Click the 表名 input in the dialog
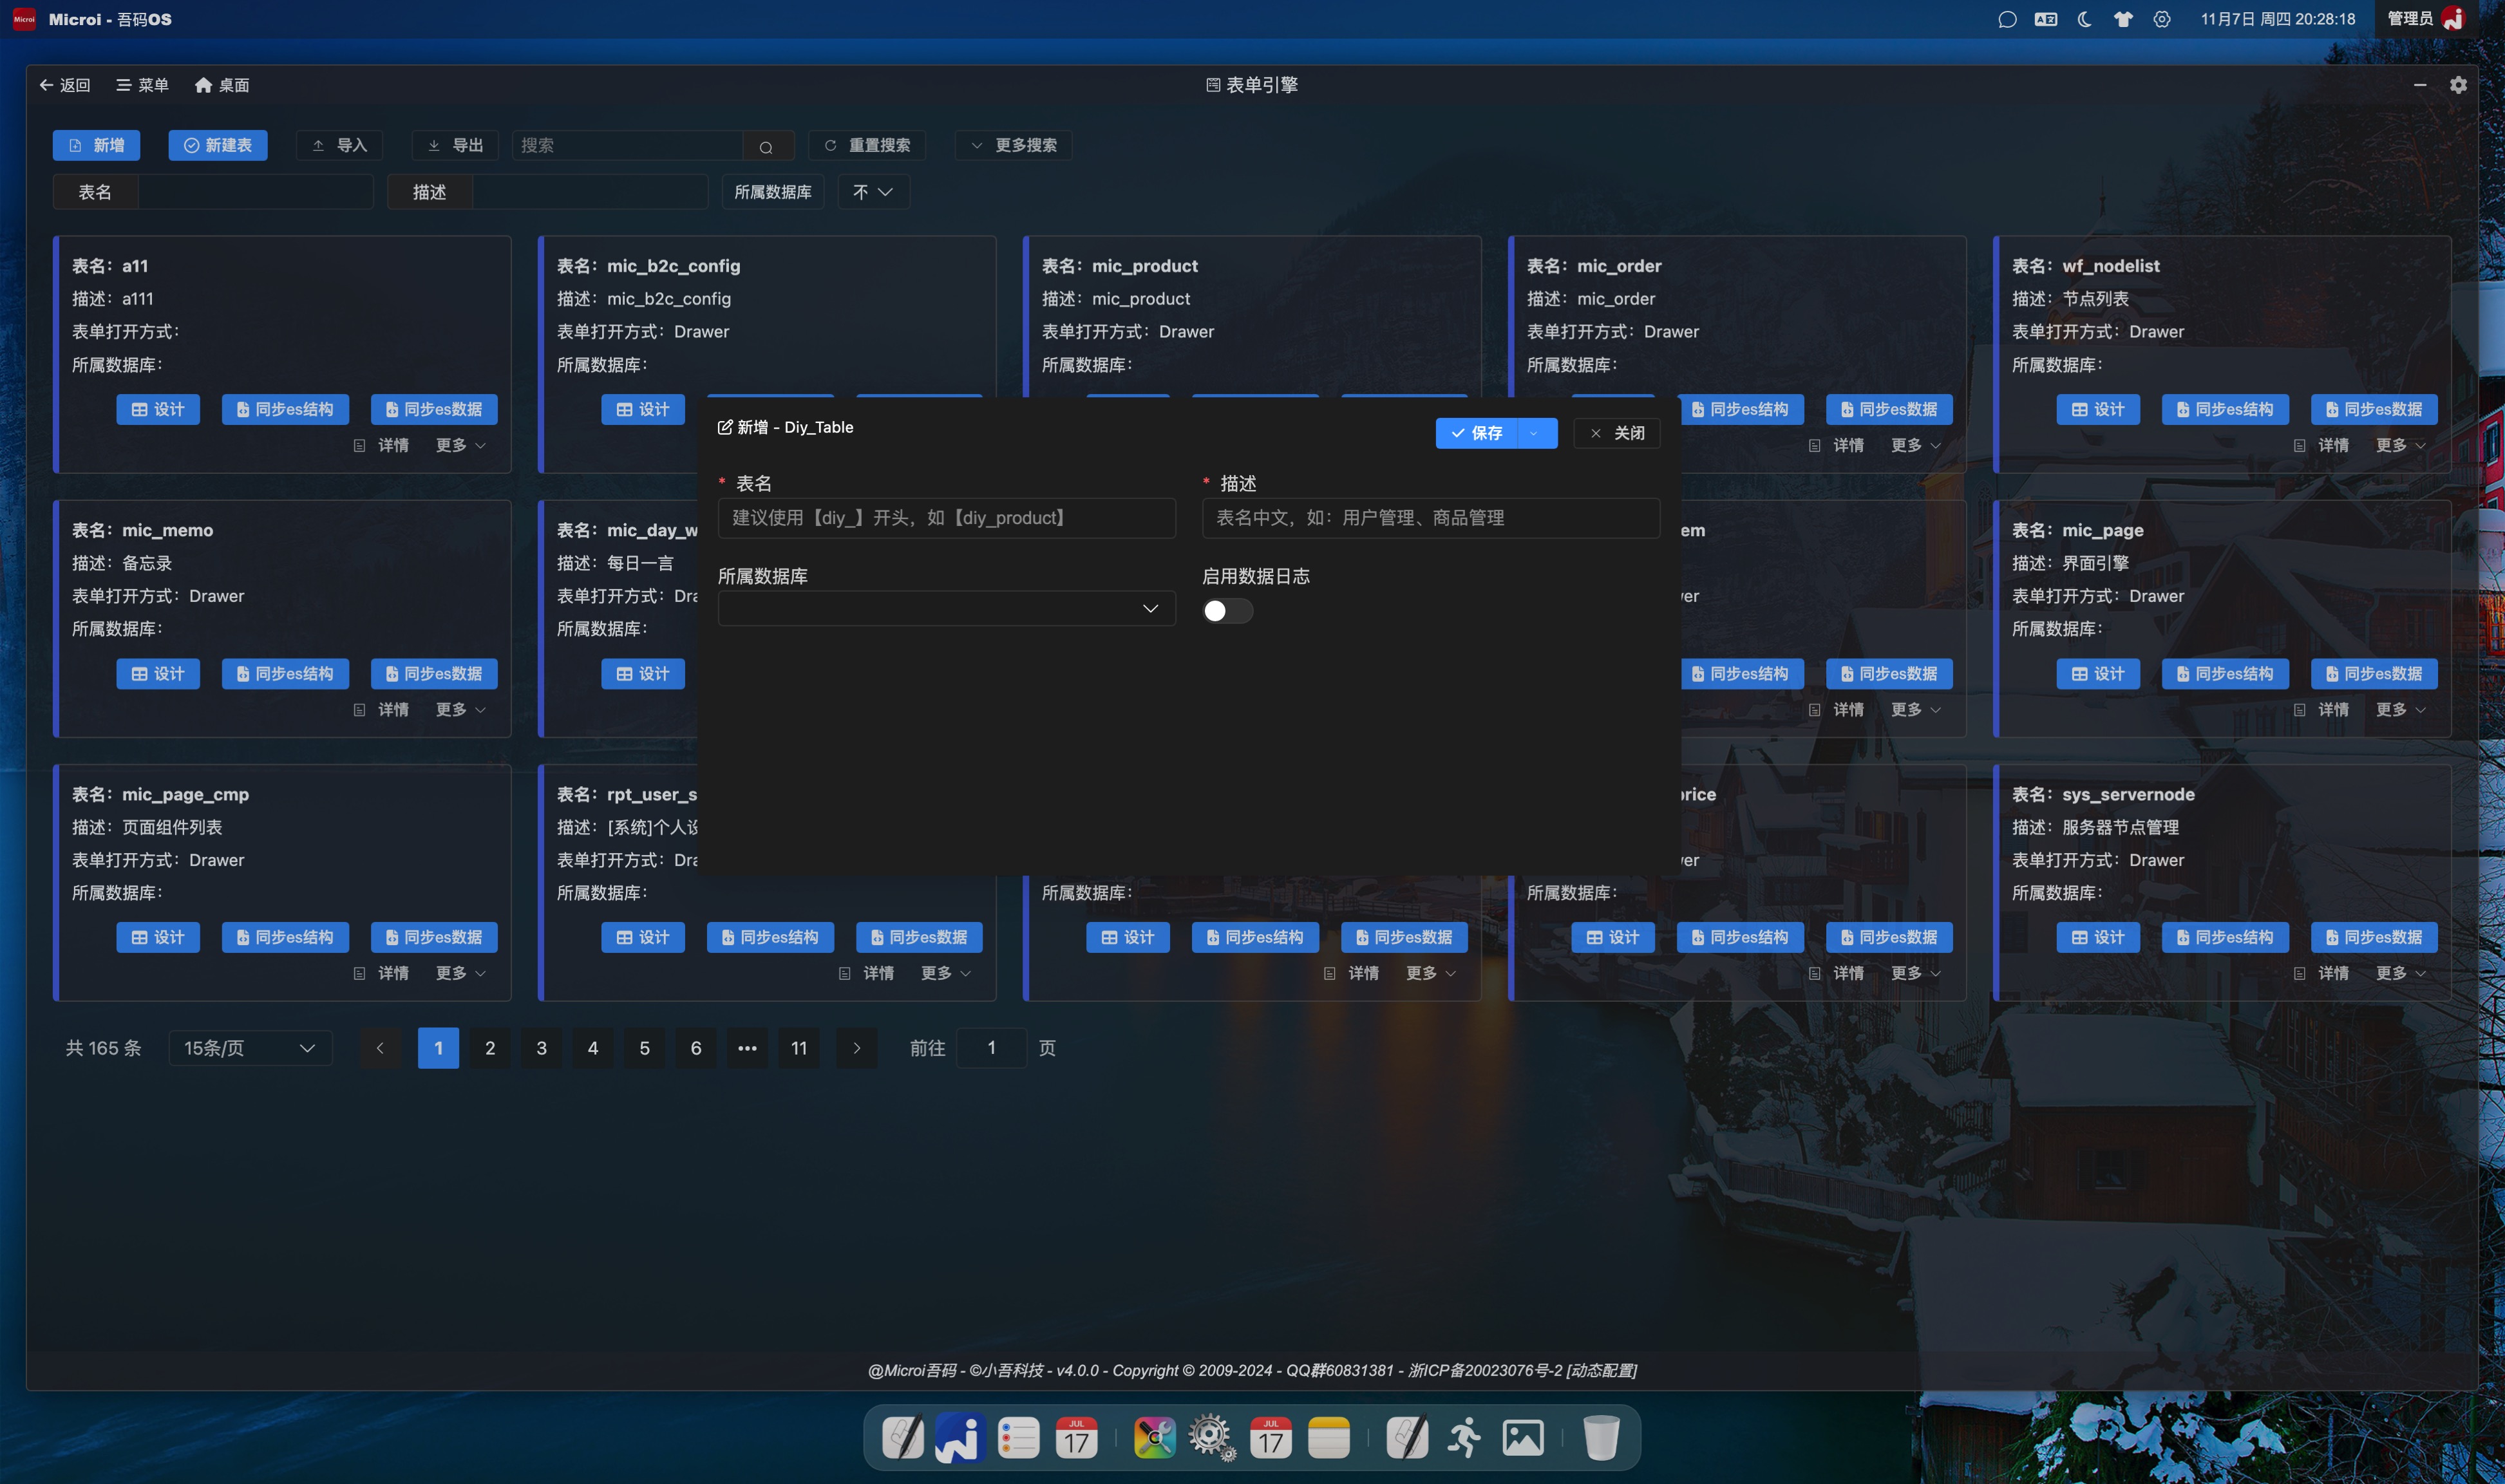 point(946,518)
